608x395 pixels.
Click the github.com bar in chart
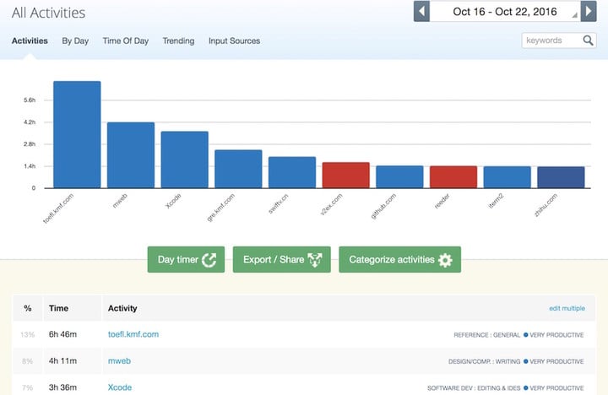pos(399,176)
